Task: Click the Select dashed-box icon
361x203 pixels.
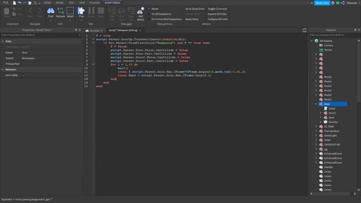Action: pyautogui.click(x=70, y=11)
